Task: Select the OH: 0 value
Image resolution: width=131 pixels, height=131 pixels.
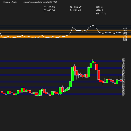Action: point(100,10)
